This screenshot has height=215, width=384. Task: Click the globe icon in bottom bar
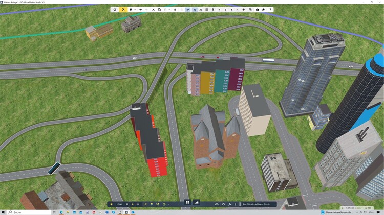pos(152,204)
